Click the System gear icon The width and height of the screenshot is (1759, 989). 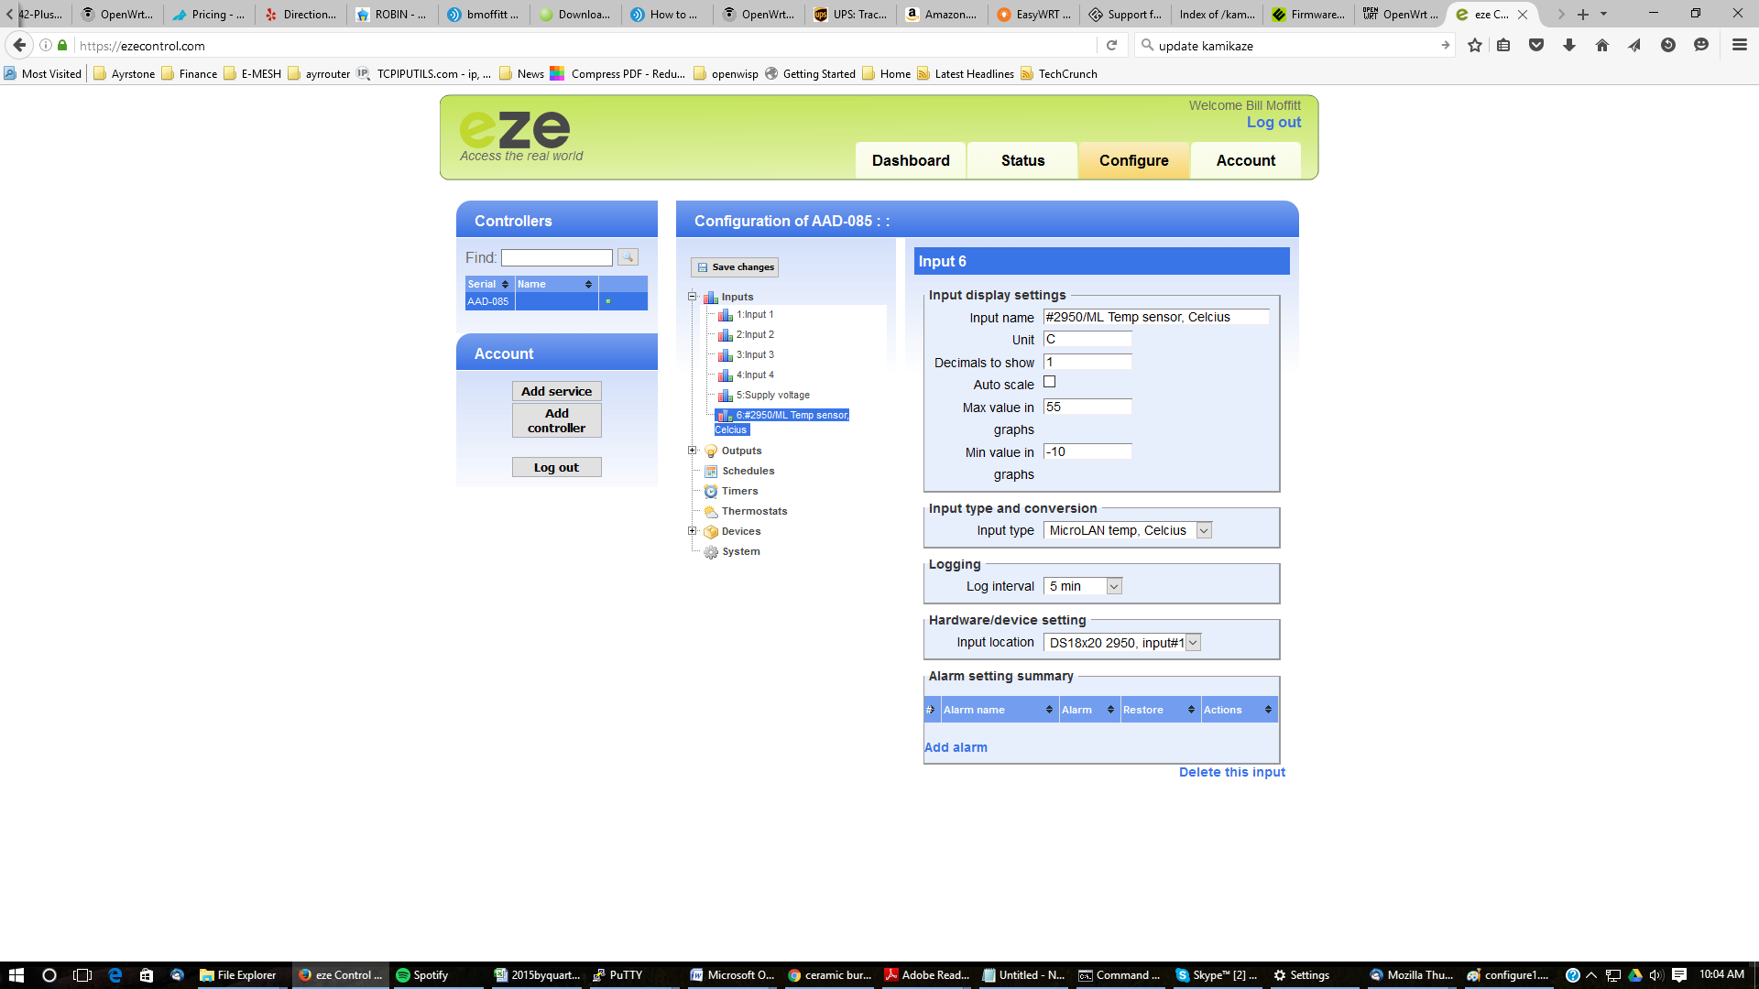pos(710,552)
